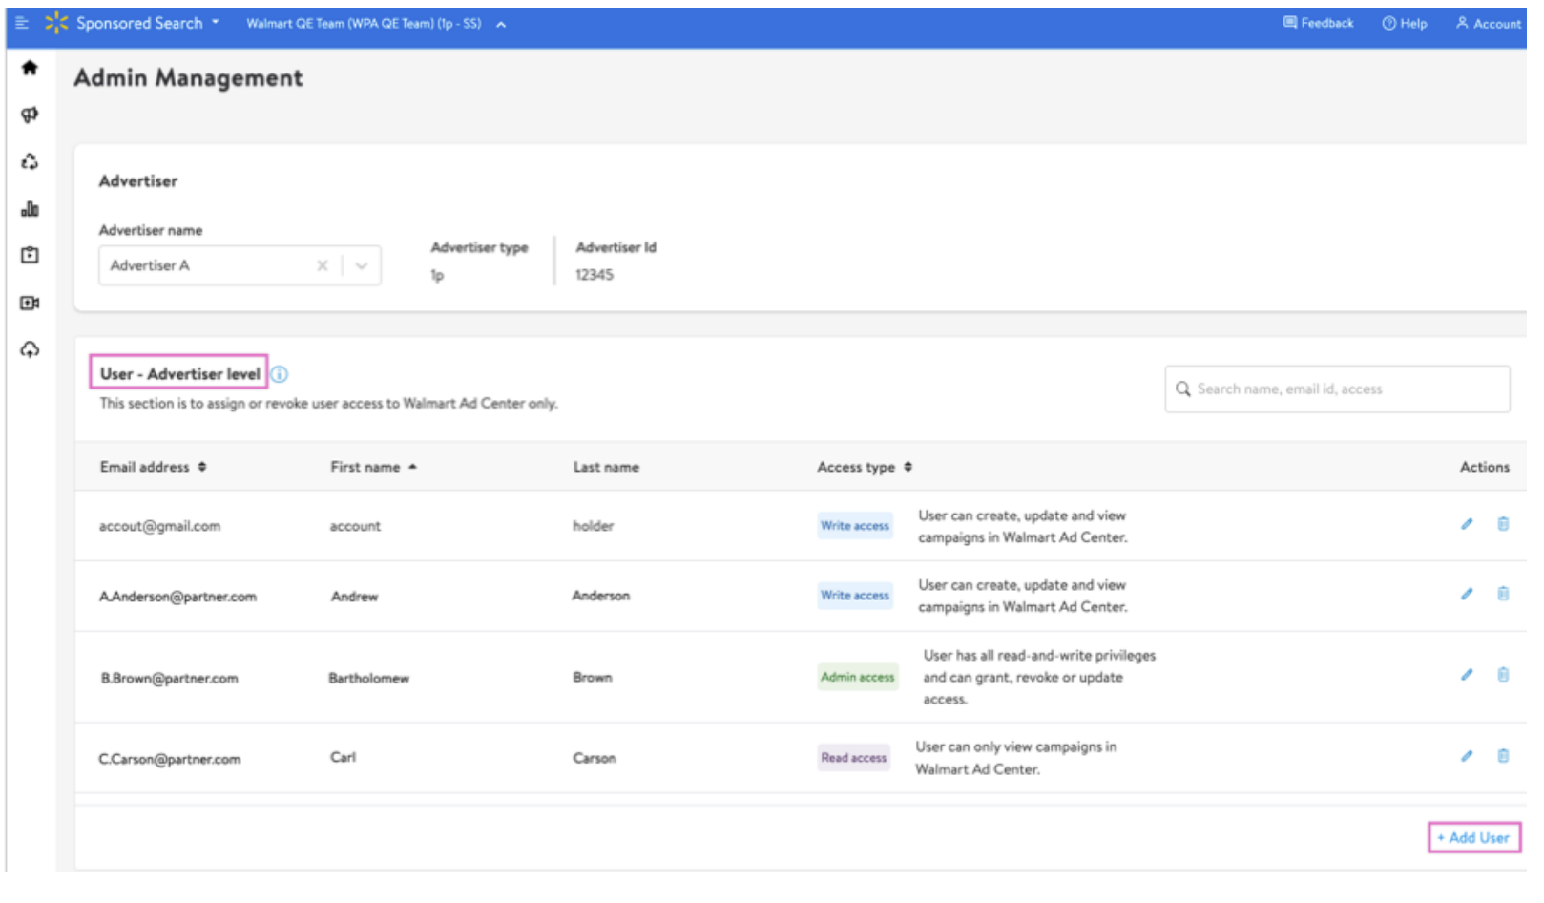Click the Last name column header
This screenshot has width=1544, height=903.
coord(606,468)
